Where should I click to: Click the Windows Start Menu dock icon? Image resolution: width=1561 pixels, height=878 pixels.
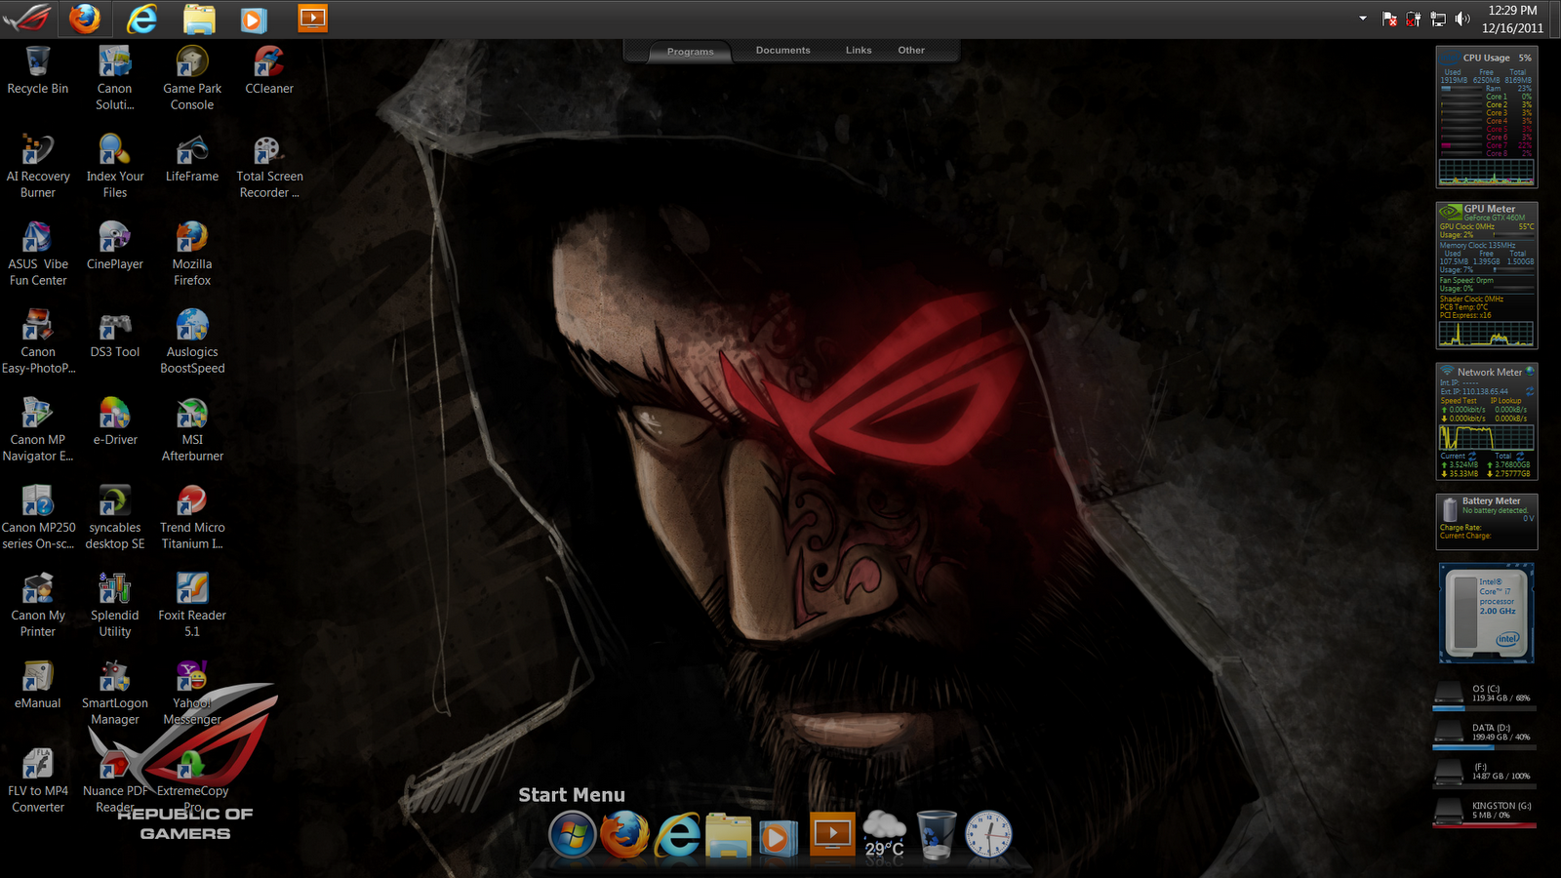pos(573,836)
